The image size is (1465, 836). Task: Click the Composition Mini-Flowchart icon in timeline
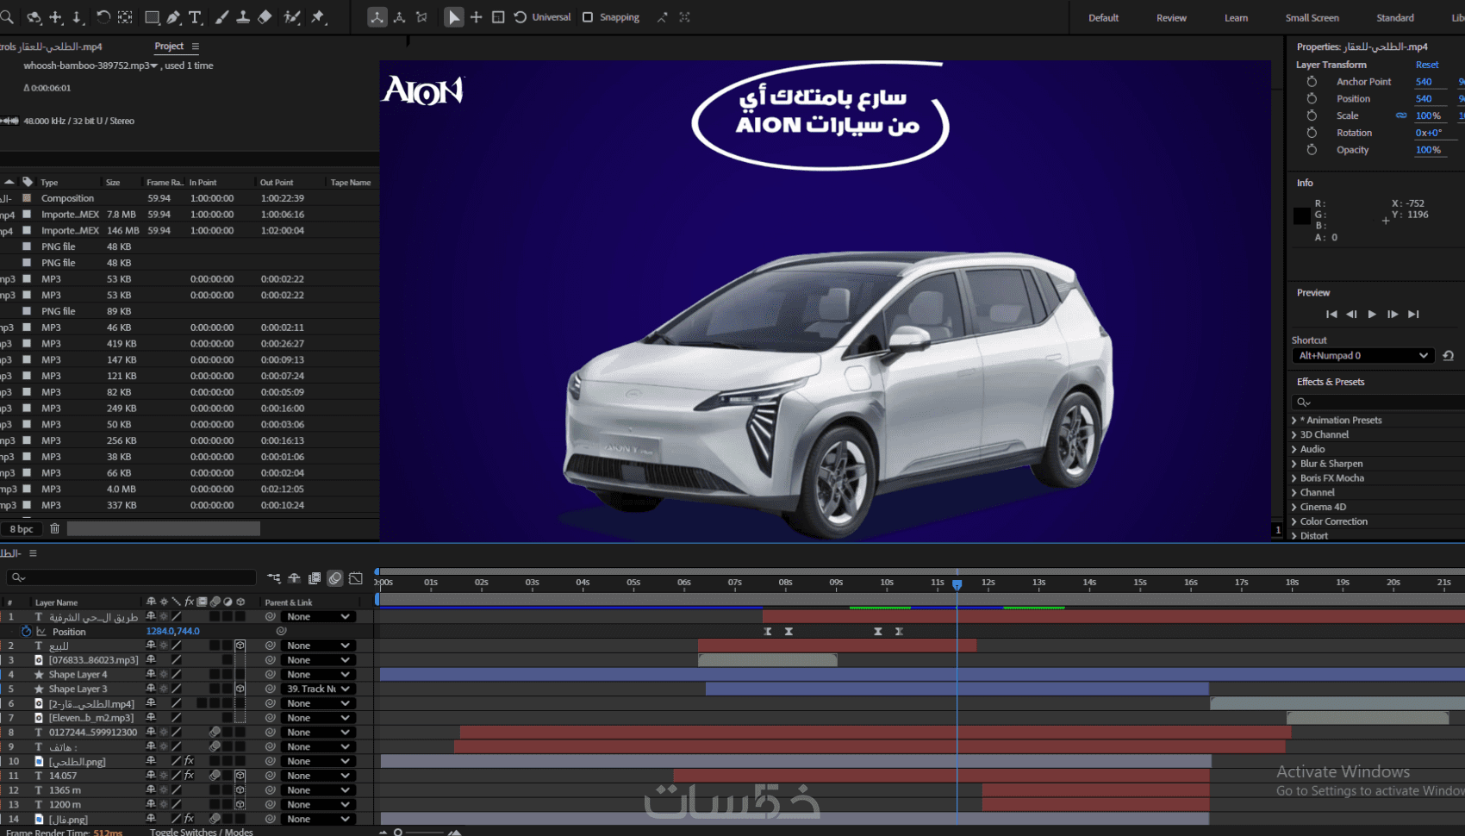(274, 577)
